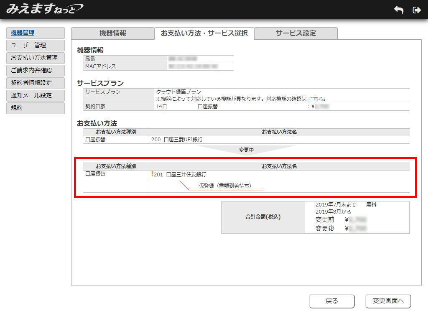
Task: Click the みえますねっと logo
Action: pyautogui.click(x=44, y=9)
